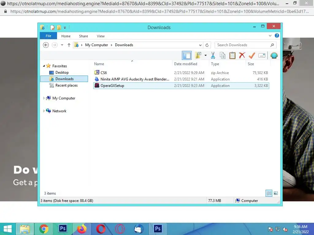314x235 pixels.
Task: Open recent locations dropdown arrow
Action: pyautogui.click(x=62, y=45)
